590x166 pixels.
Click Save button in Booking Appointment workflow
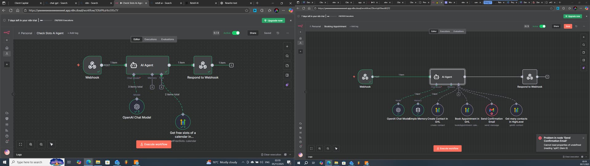click(x=568, y=26)
